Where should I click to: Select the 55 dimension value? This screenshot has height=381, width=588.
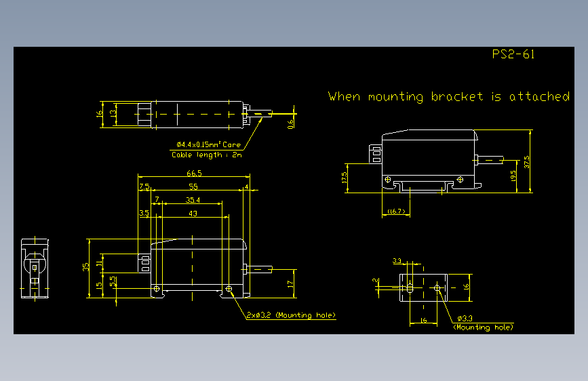tap(193, 186)
